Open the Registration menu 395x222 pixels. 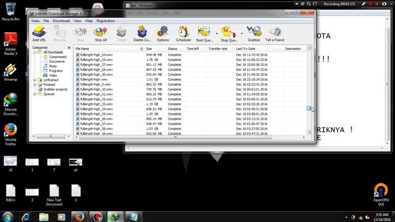pos(106,21)
